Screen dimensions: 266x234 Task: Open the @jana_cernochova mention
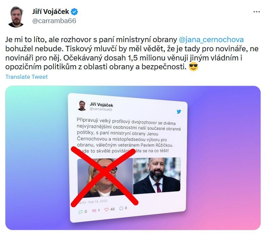point(211,39)
